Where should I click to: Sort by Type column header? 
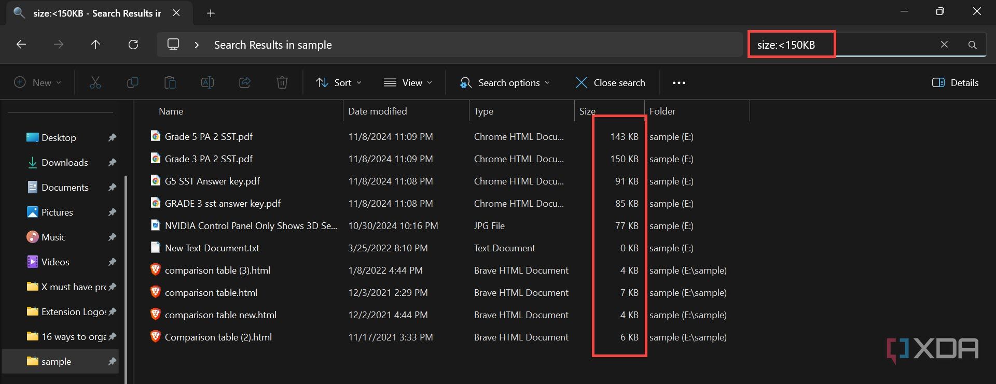483,111
